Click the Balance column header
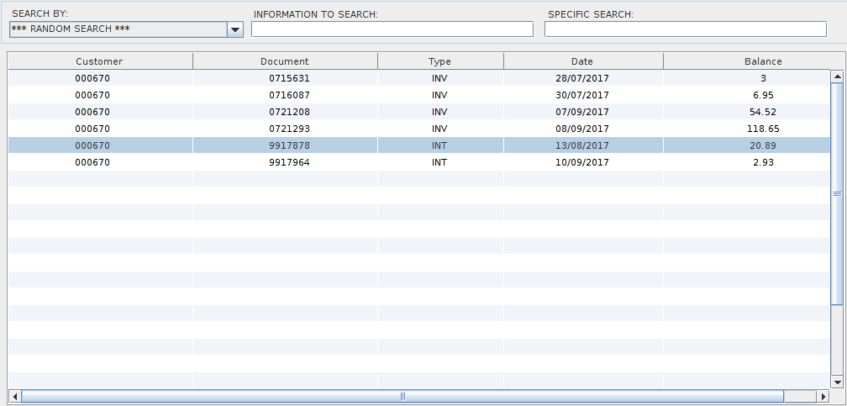This screenshot has height=406, width=847. click(762, 61)
